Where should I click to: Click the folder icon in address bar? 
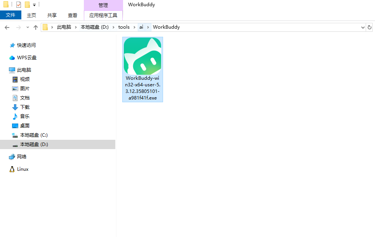(x=45, y=27)
